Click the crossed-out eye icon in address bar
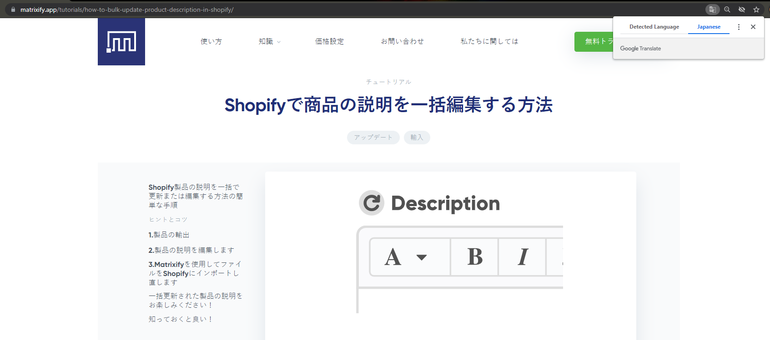The image size is (770, 340). [742, 10]
